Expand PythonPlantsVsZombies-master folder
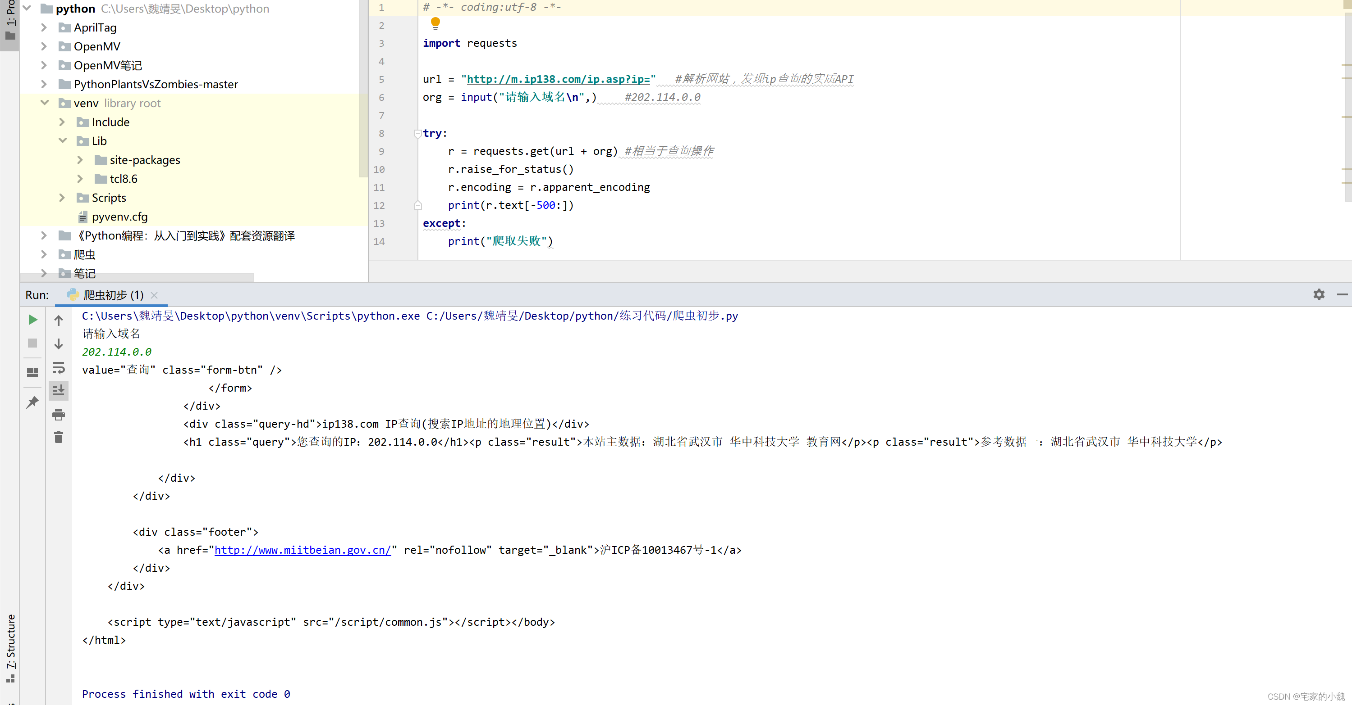 [x=44, y=84]
